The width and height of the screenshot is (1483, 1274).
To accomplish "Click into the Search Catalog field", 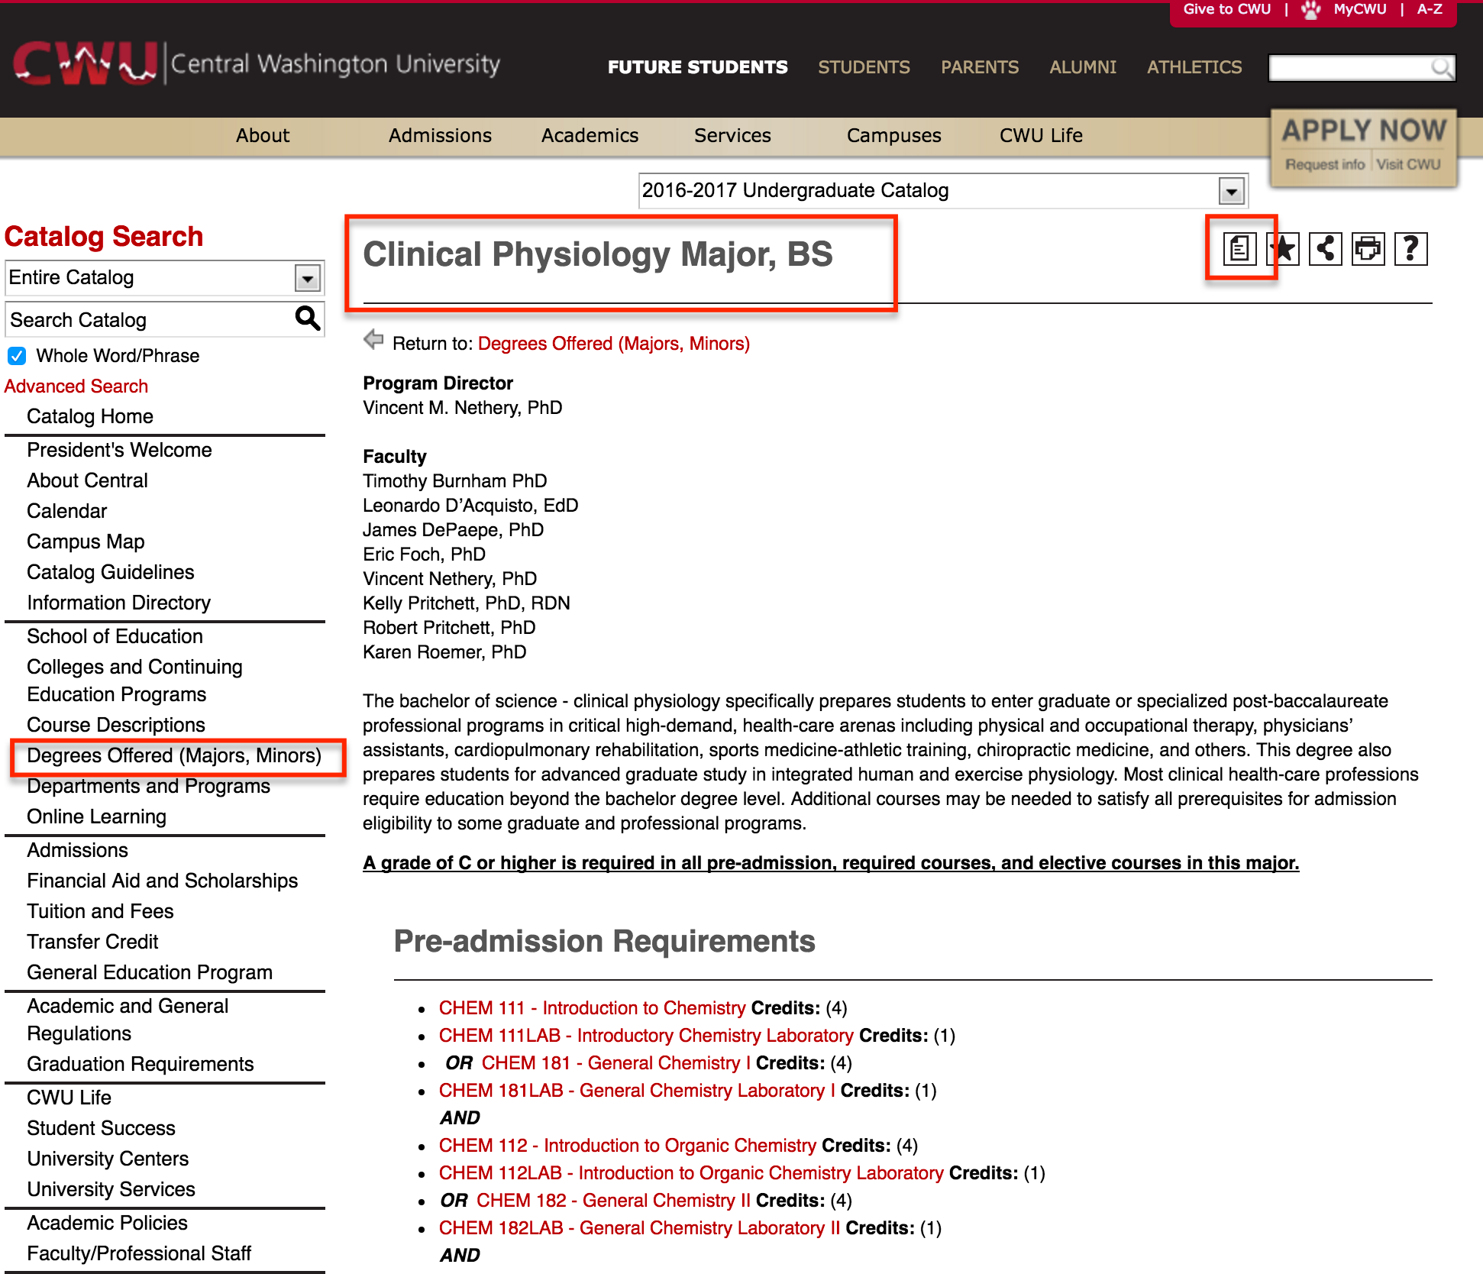I will (x=149, y=319).
